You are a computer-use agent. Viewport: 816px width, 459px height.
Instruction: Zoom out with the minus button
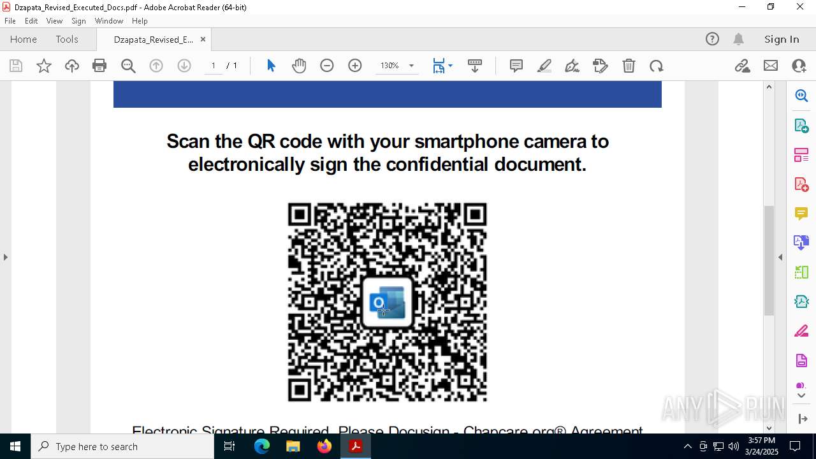click(x=327, y=66)
